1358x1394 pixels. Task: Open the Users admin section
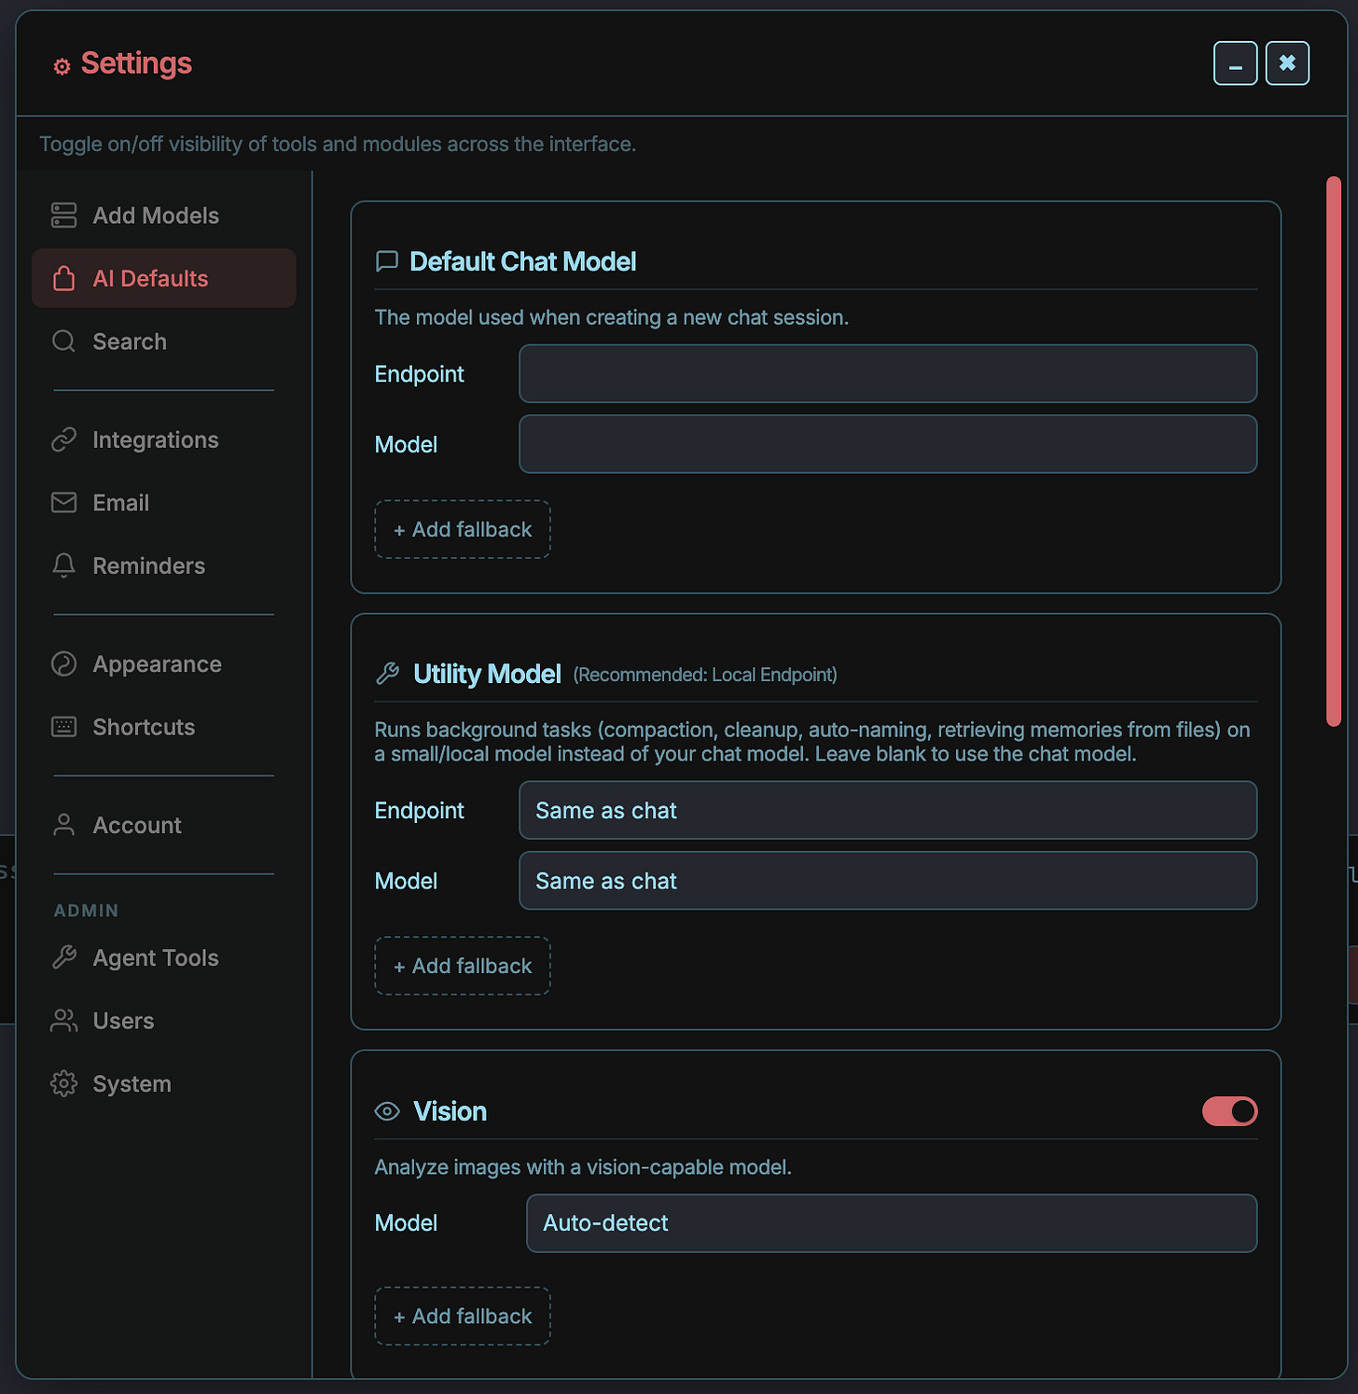tap(164, 1021)
